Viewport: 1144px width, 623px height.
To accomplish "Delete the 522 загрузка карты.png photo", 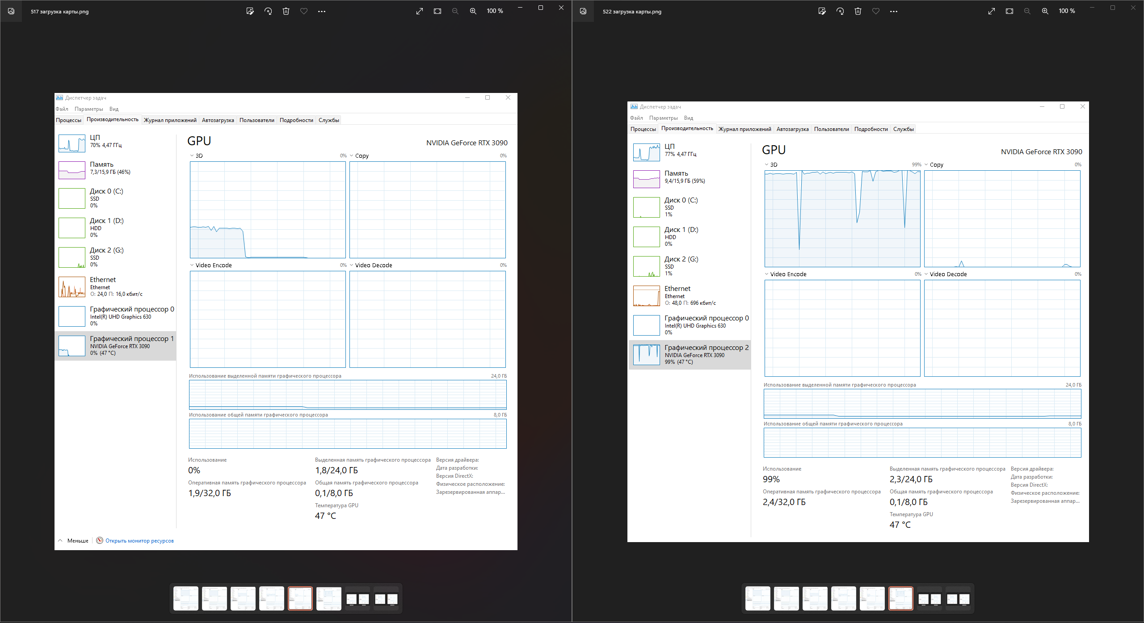I will pos(858,11).
